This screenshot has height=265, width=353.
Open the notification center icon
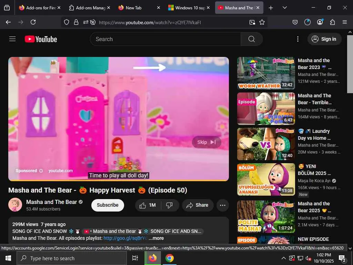[342, 258]
